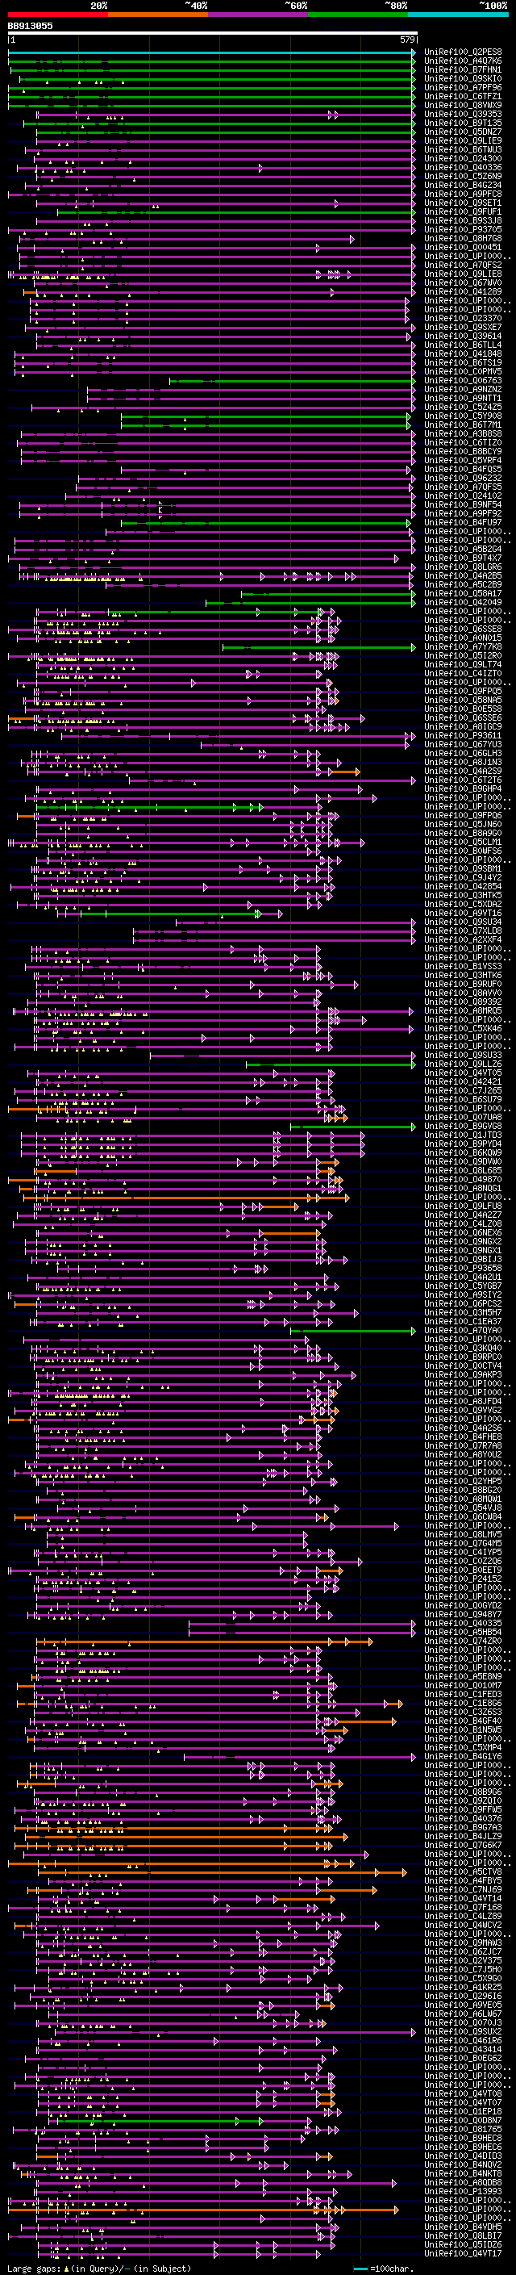
Task: Open hit UniRef100_B4FU97
Action: click(463, 523)
